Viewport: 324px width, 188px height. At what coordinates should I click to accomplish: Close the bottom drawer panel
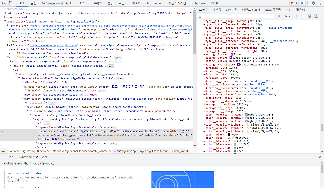(x=320, y=157)
